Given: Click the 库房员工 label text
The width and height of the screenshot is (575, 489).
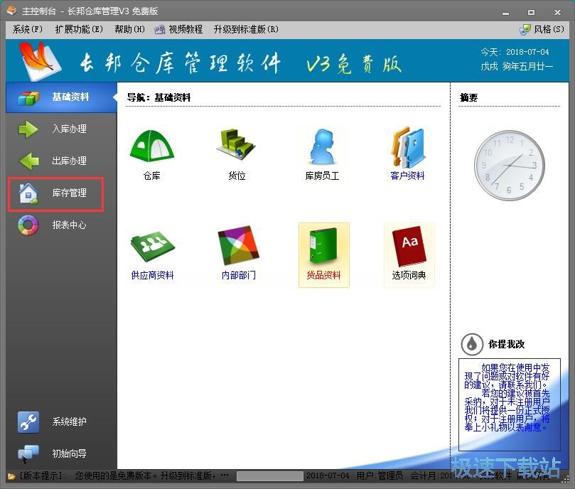Looking at the screenshot, I should click(322, 176).
